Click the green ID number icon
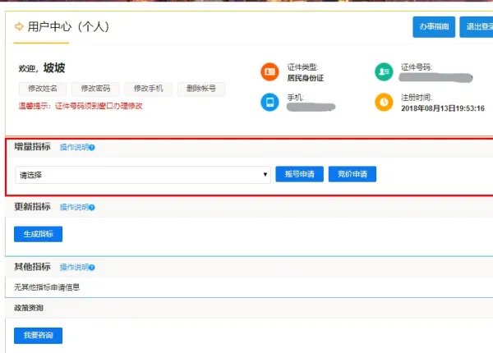 (384, 72)
